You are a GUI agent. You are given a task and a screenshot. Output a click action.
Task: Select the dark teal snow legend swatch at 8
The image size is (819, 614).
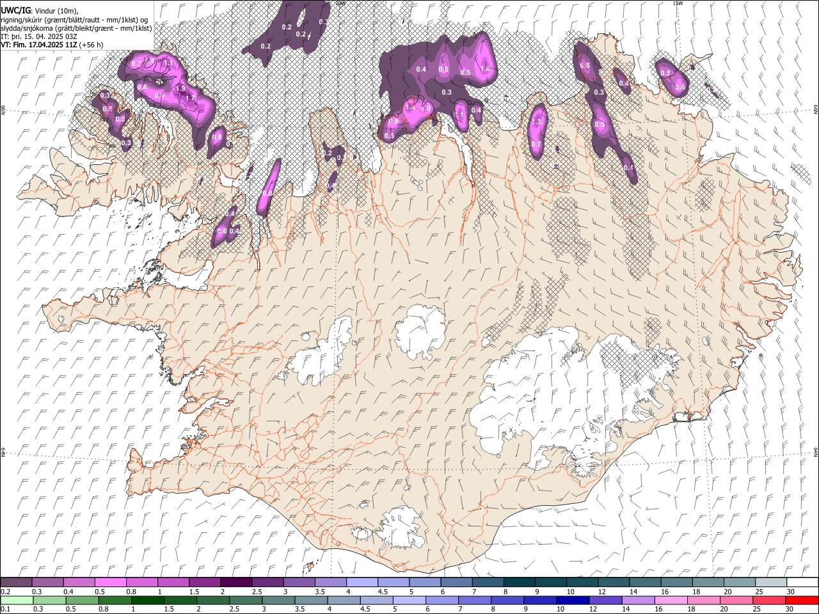click(519, 582)
